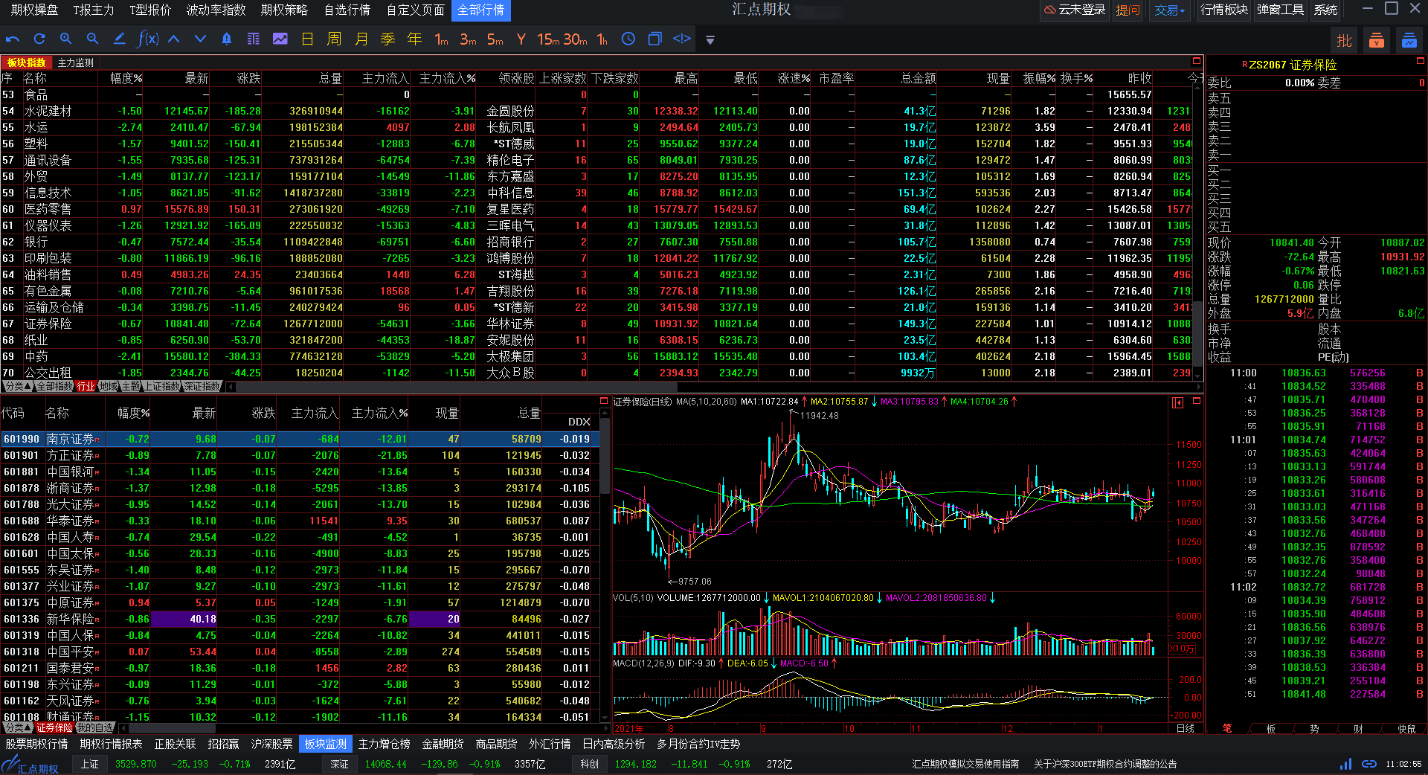Open the f(x) indicator formula icon

click(x=148, y=39)
